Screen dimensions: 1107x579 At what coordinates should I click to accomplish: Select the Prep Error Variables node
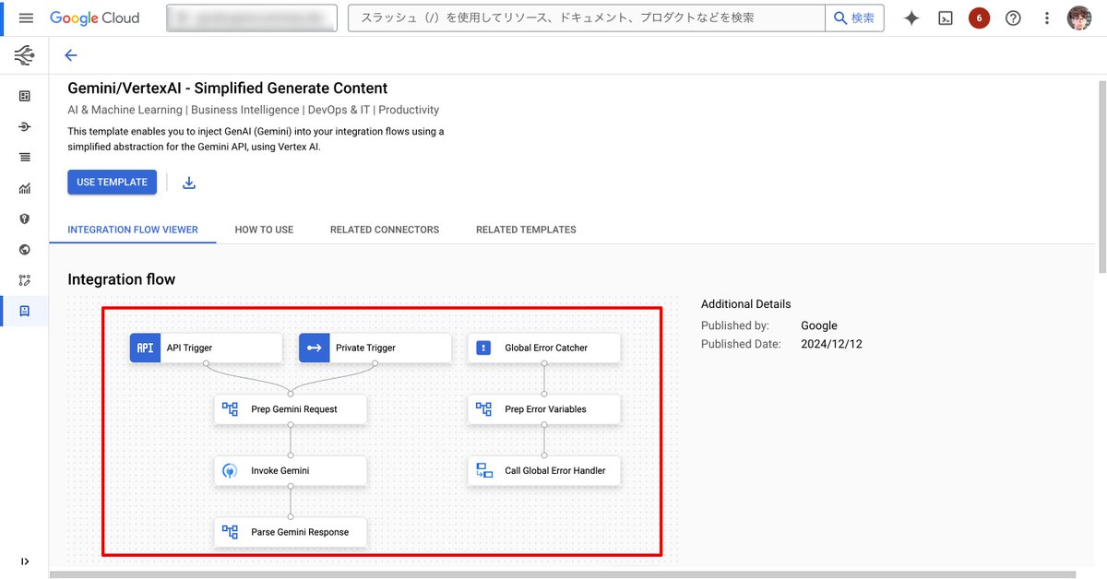(x=544, y=409)
